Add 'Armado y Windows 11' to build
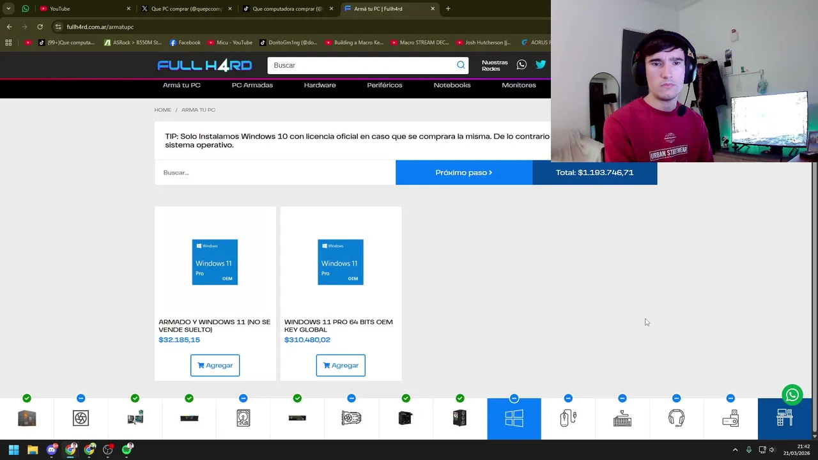Image resolution: width=818 pixels, height=460 pixels. (215, 365)
